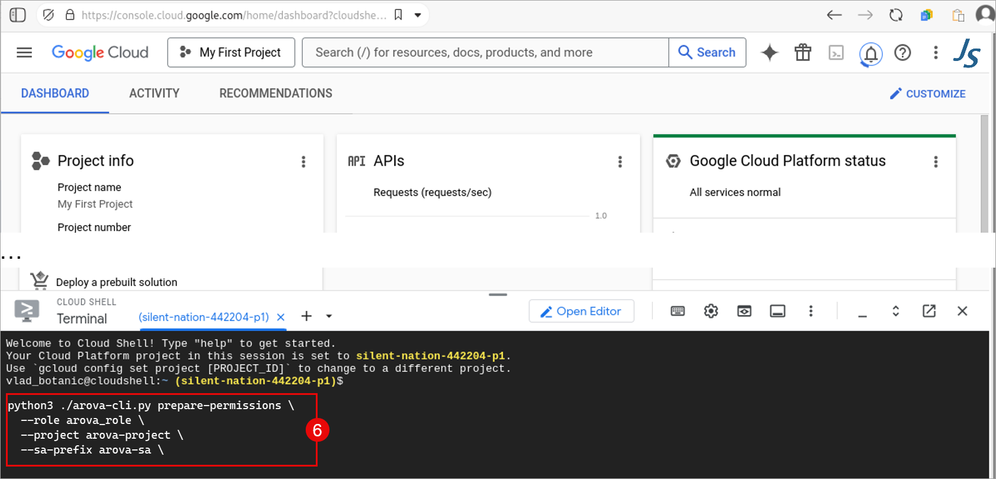Screen dimensions: 996x479
Task: Add a new Cloud Shell terminal tab
Action: tap(306, 316)
